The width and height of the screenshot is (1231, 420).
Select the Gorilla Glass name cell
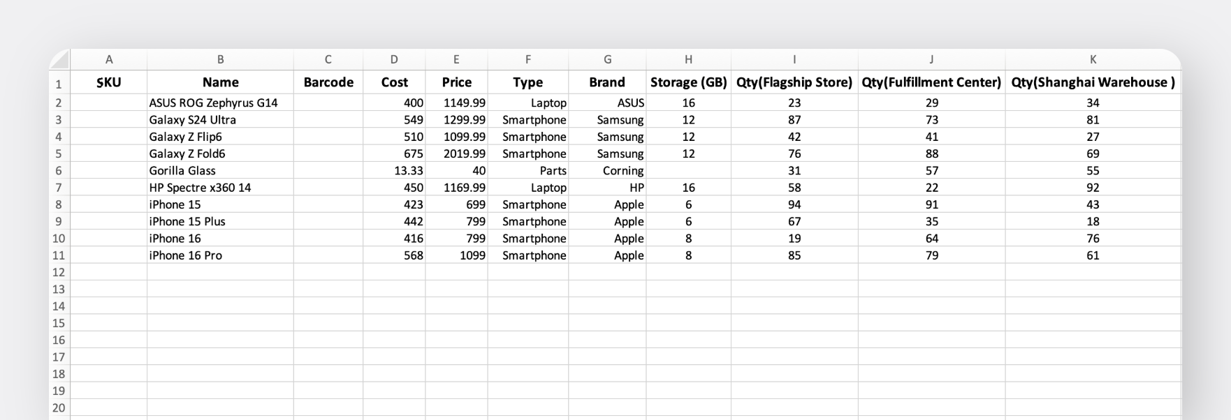point(220,171)
